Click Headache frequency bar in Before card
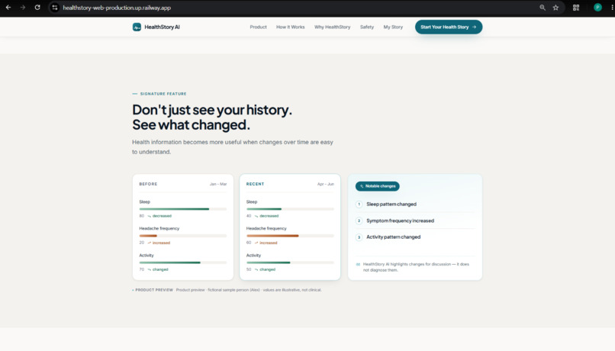This screenshot has height=351, width=615. pos(183,236)
